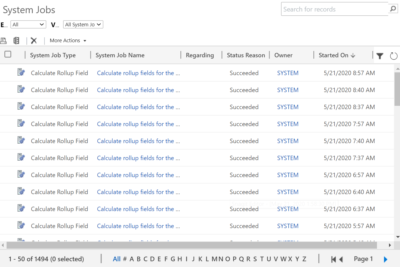Tick the row selection area for a job
400x267 pixels.
pos(8,73)
